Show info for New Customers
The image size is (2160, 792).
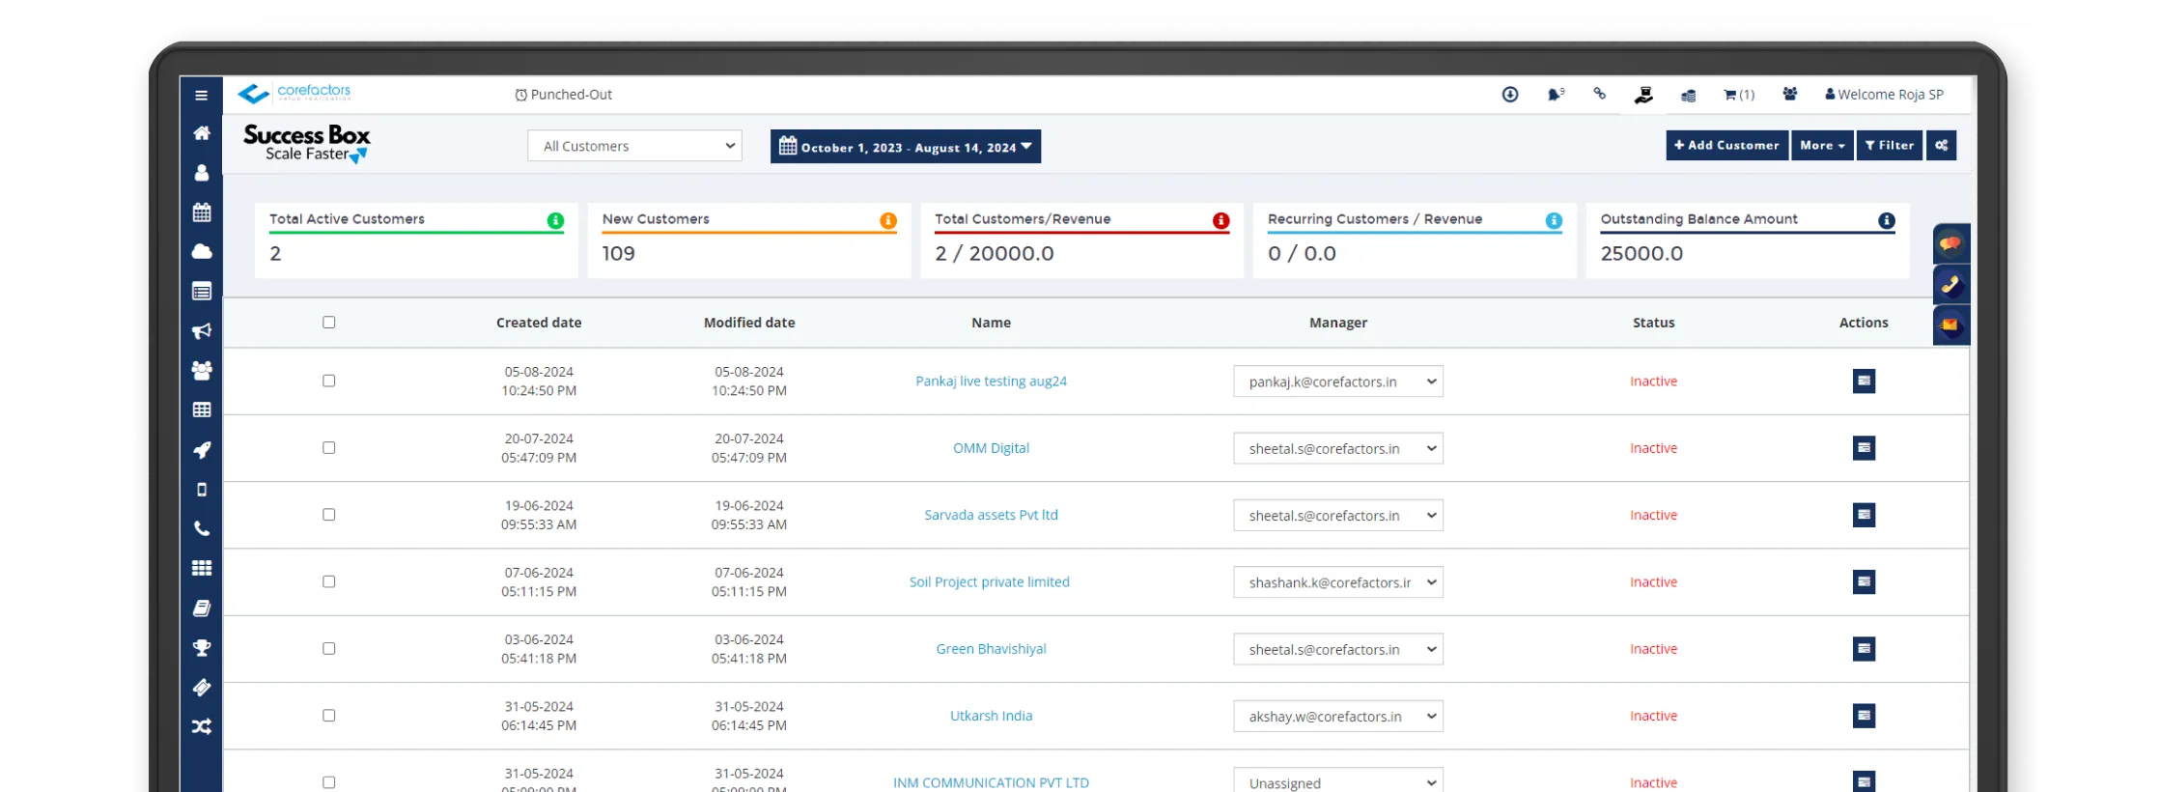tap(888, 220)
